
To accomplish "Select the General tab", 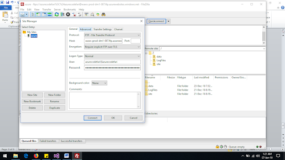I will click(73, 29).
